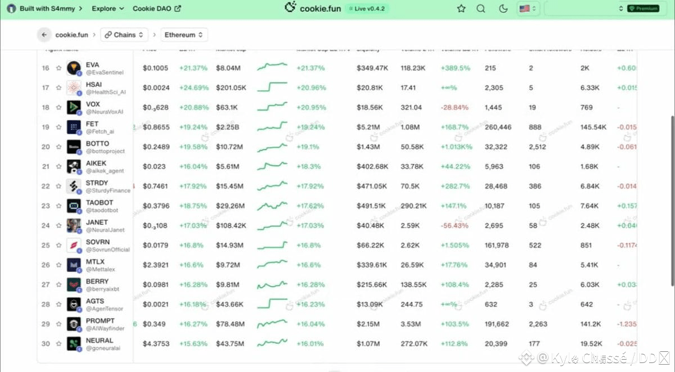Expand the Explore dropdown
675x372 pixels.
pos(107,8)
